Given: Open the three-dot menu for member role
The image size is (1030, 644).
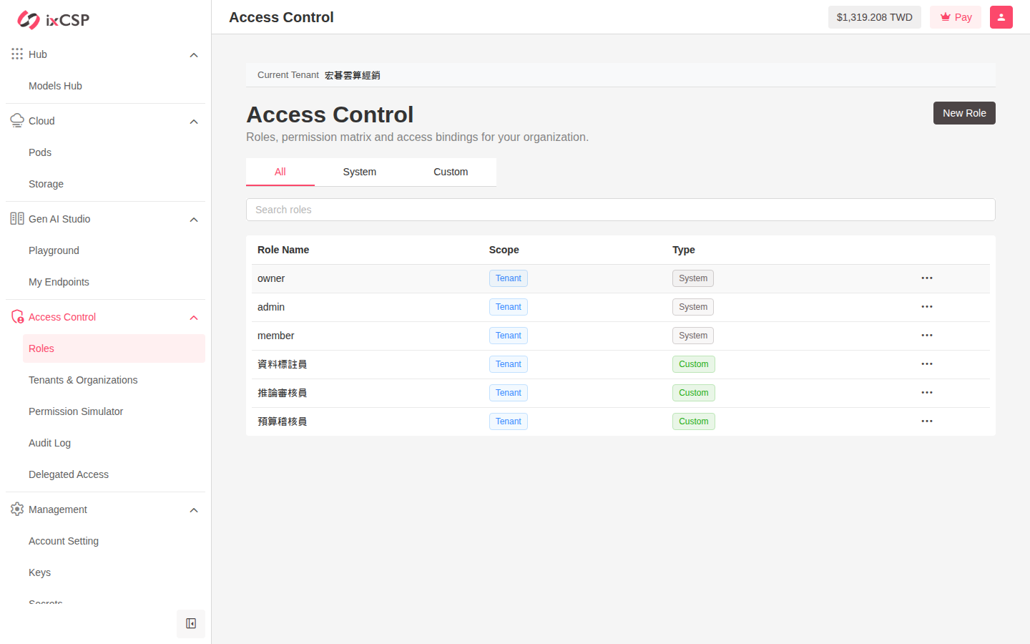Looking at the screenshot, I should tap(927, 336).
